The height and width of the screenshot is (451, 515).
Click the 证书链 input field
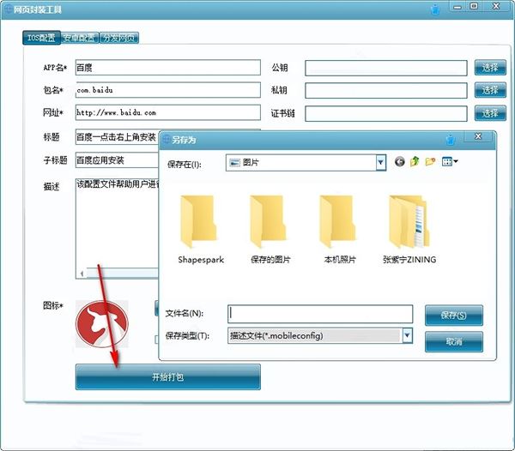tap(386, 113)
